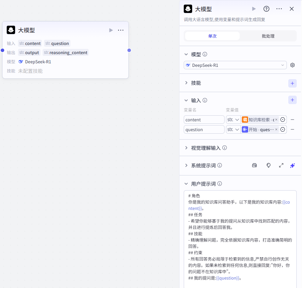
Task: Delete the content input row
Action: 292,120
